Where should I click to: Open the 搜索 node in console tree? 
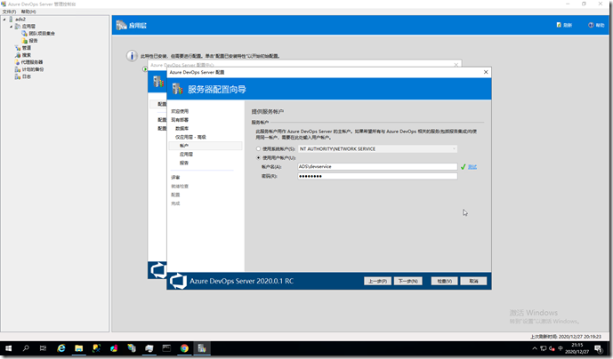(x=26, y=55)
